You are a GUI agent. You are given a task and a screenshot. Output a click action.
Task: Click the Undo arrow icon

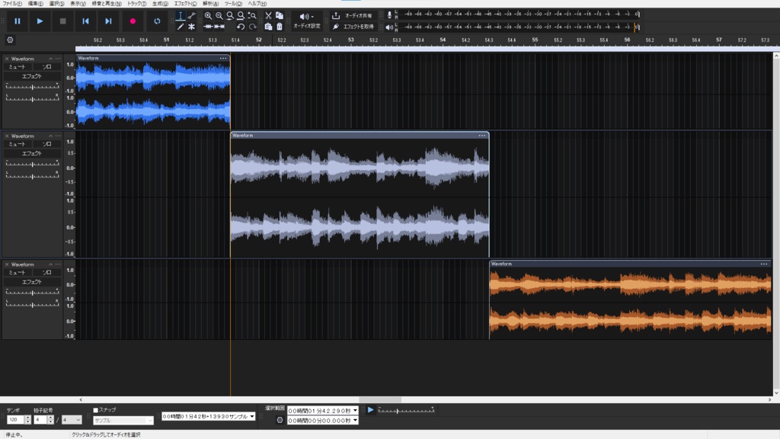[x=242, y=27]
